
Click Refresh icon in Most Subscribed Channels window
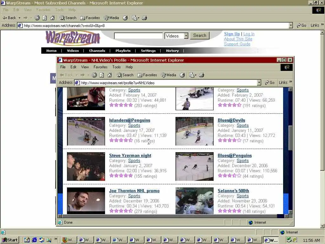point(45,18)
